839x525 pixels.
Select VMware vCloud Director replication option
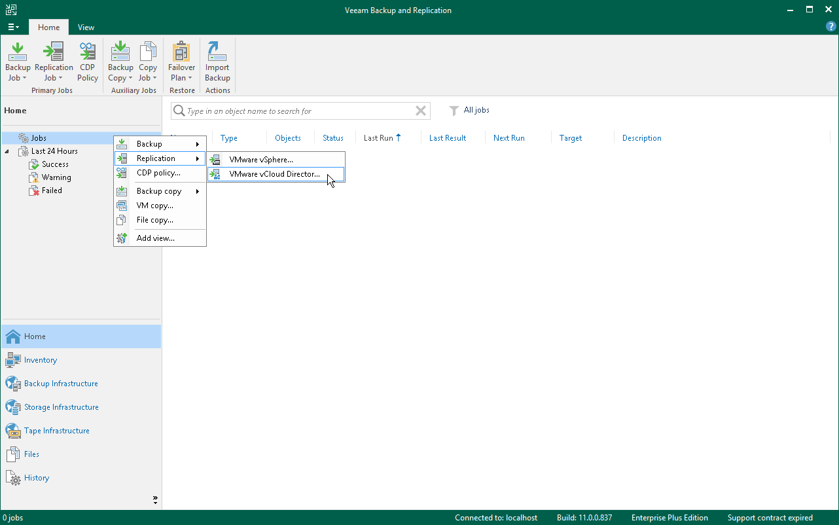[276, 174]
